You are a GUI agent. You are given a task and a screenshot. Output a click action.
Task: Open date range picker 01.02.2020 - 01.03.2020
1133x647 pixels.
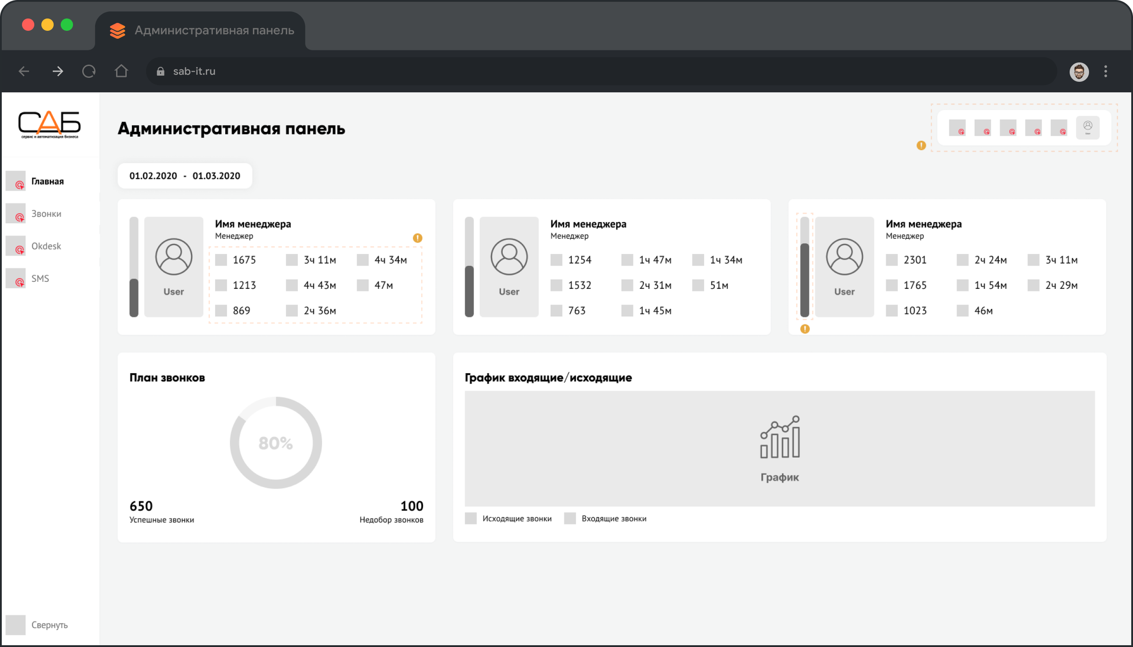[185, 176]
